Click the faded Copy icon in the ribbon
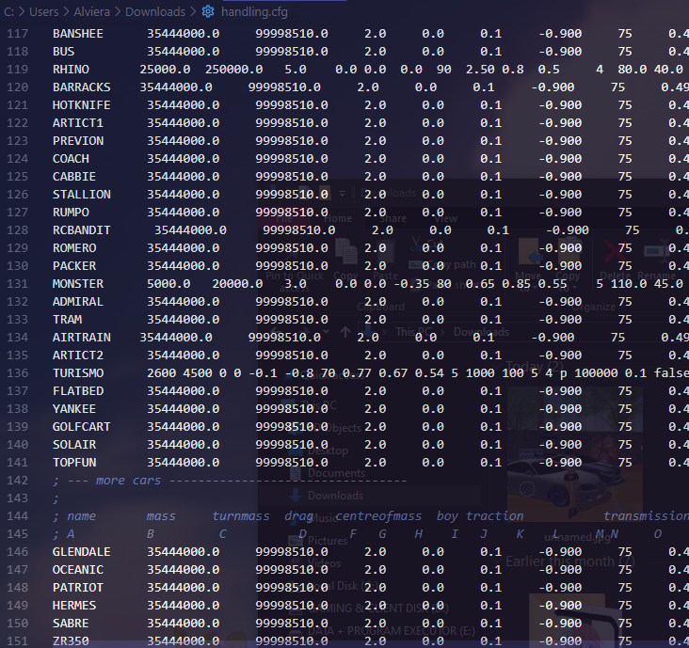The image size is (689, 648). pos(345,252)
